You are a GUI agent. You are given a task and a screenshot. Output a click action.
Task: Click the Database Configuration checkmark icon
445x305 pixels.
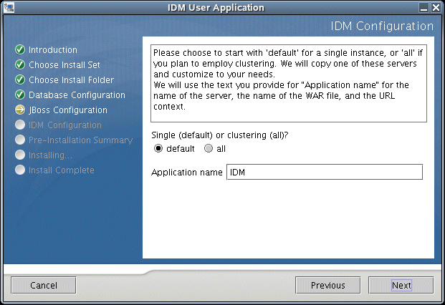20,95
